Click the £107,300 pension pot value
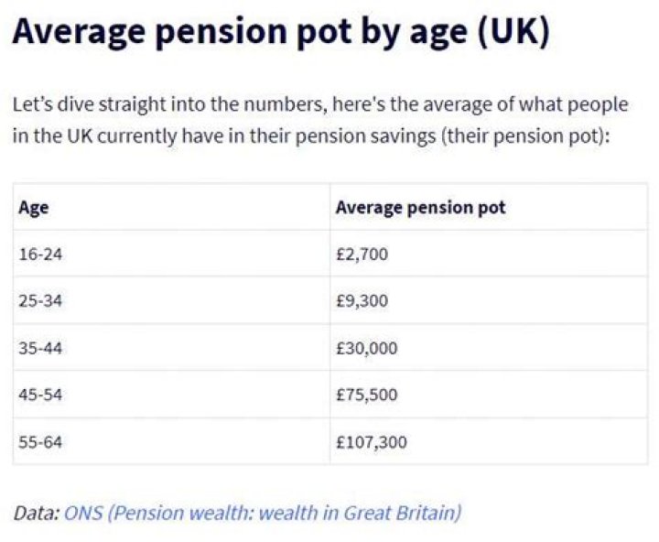Viewport: 659px width, 542px height. (372, 443)
